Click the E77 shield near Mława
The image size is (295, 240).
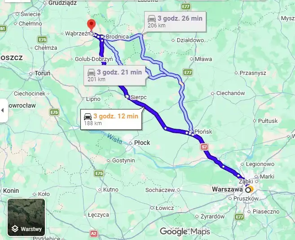click(x=188, y=72)
